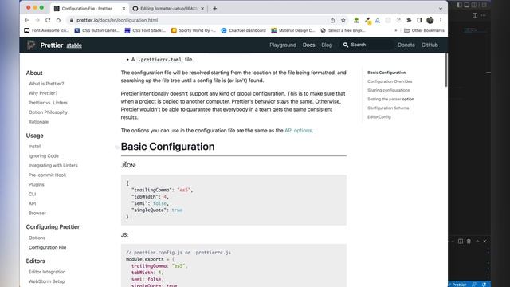
Task: Open the CSS Font Stack bookmark
Action: click(145, 30)
